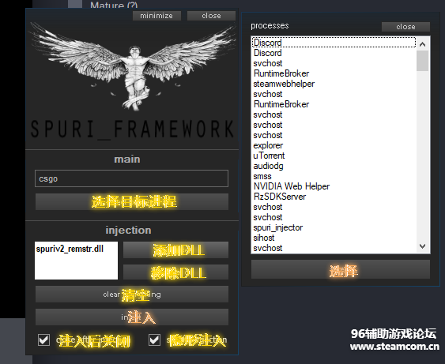Click the process list scroll down arrow

pos(422,246)
